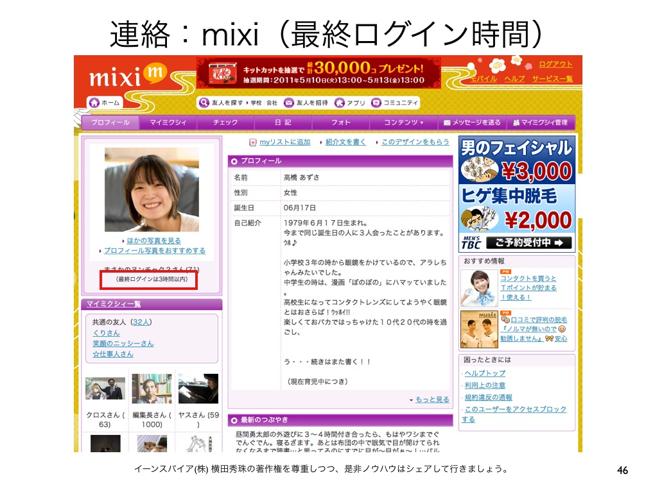
Task: Click クロスさん friend thumbnail
Action: pos(105,389)
